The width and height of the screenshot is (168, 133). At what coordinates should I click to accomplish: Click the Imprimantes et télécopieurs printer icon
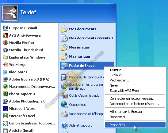click(64, 114)
